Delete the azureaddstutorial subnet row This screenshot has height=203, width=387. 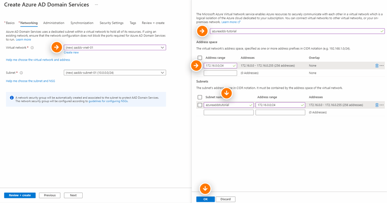point(377,105)
